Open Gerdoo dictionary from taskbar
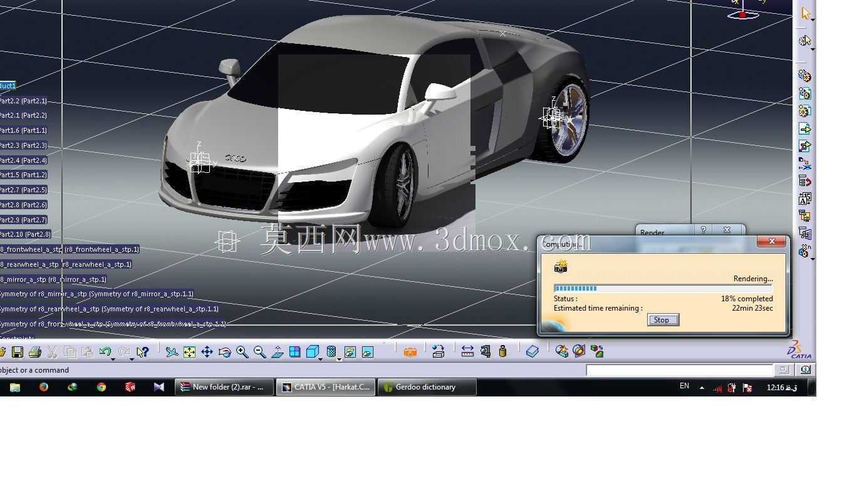This screenshot has width=852, height=481. coord(427,387)
